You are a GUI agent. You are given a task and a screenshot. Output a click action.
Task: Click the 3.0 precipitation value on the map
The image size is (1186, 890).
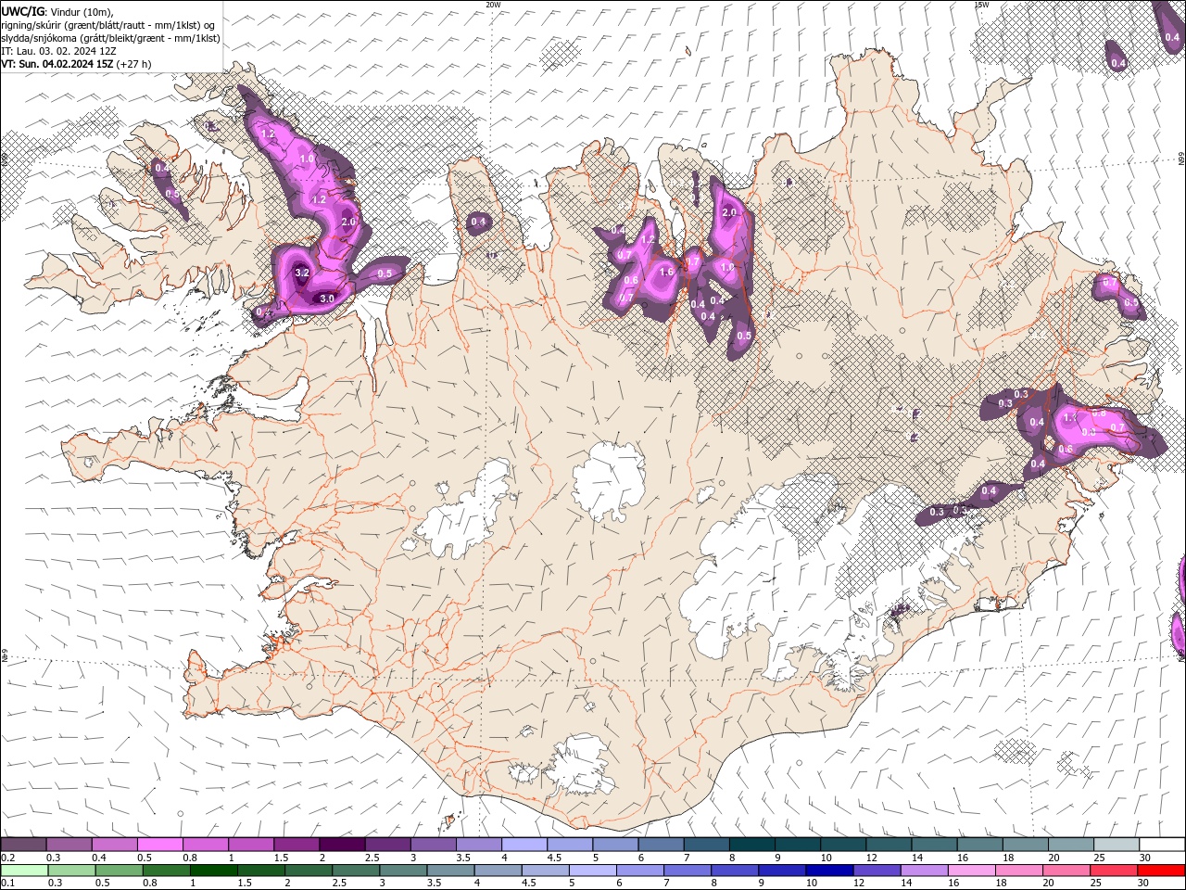point(327,299)
